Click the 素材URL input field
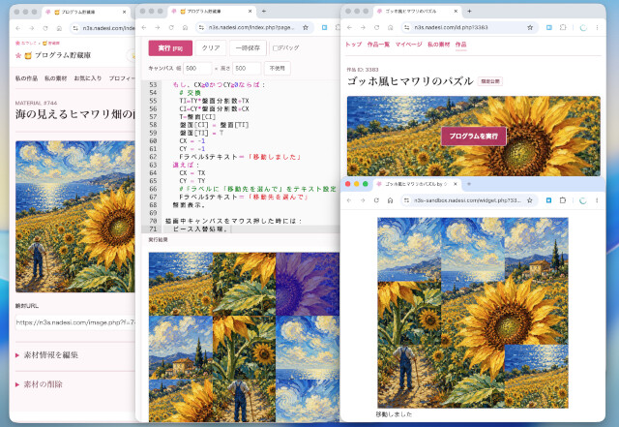Screen dimensions: 619x427 click(x=75, y=322)
